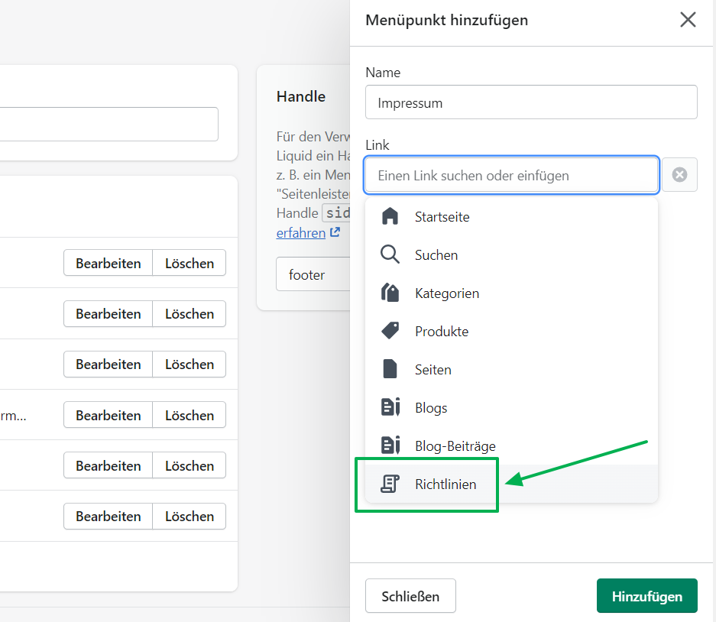Click the Menüpunkt hinzufügen title

click(446, 20)
